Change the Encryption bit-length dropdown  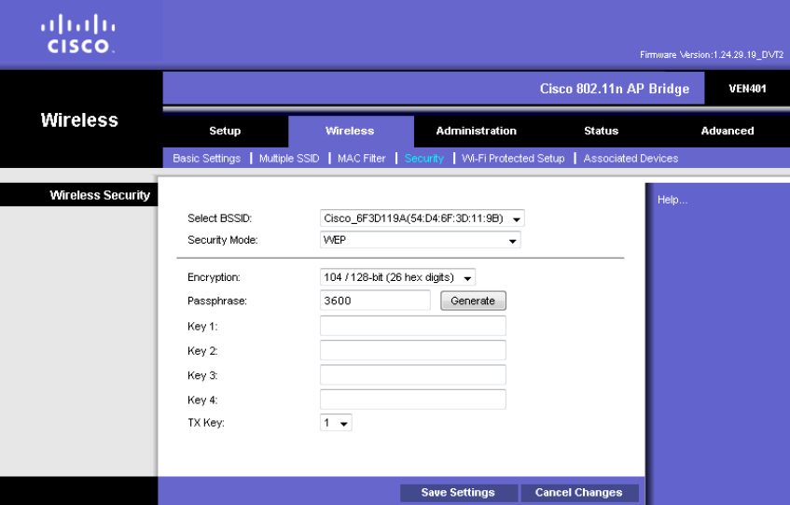pos(397,277)
